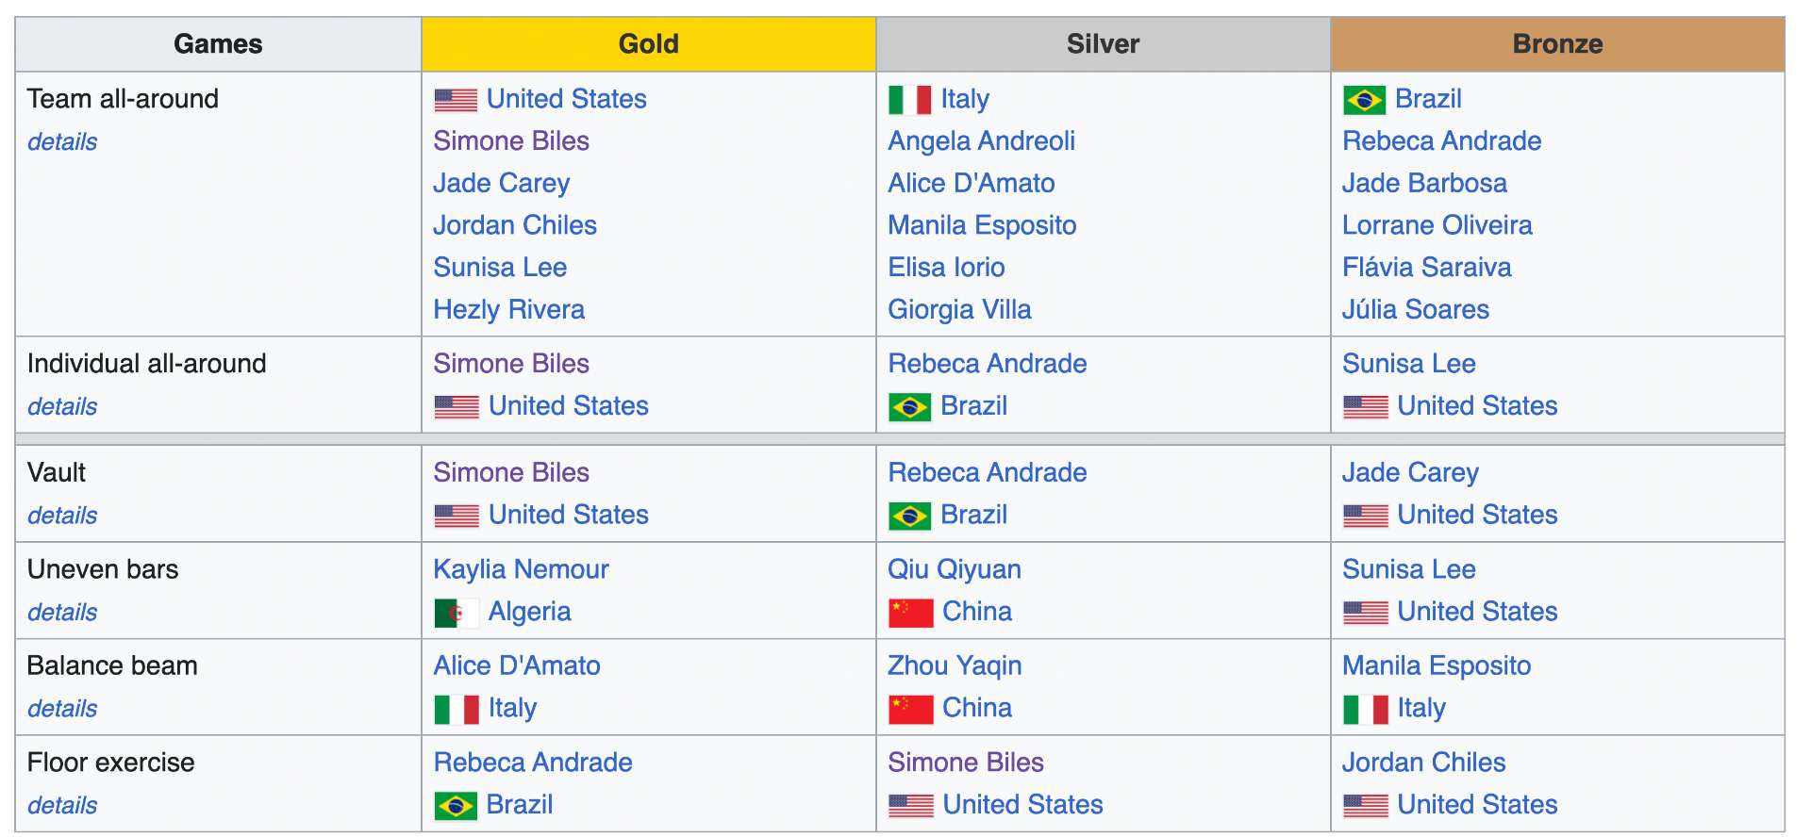Open Giorgia Villa link
The image size is (1811, 837).
[959, 309]
